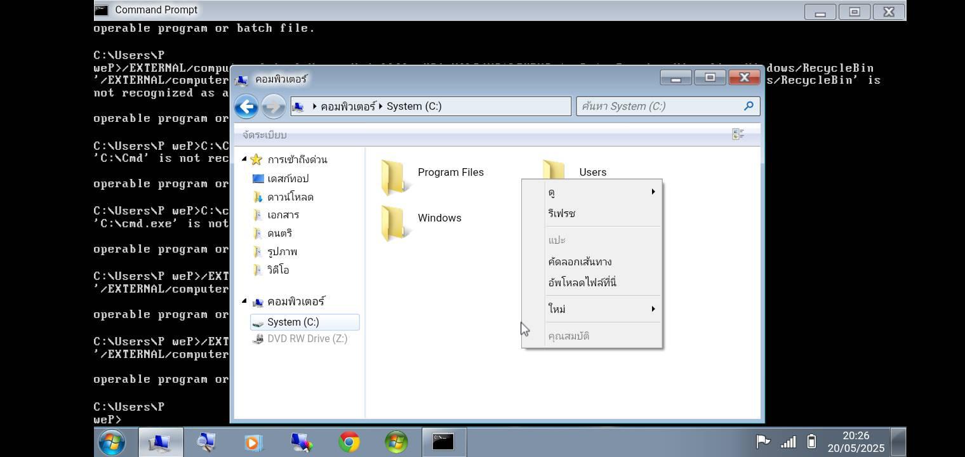965x457 pixels.
Task: Open ดาวน์โหลด in the sidebar
Action: coord(283,197)
